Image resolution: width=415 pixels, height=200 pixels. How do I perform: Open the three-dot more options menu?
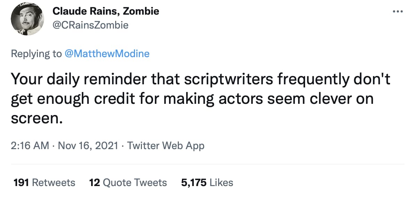pos(398,11)
